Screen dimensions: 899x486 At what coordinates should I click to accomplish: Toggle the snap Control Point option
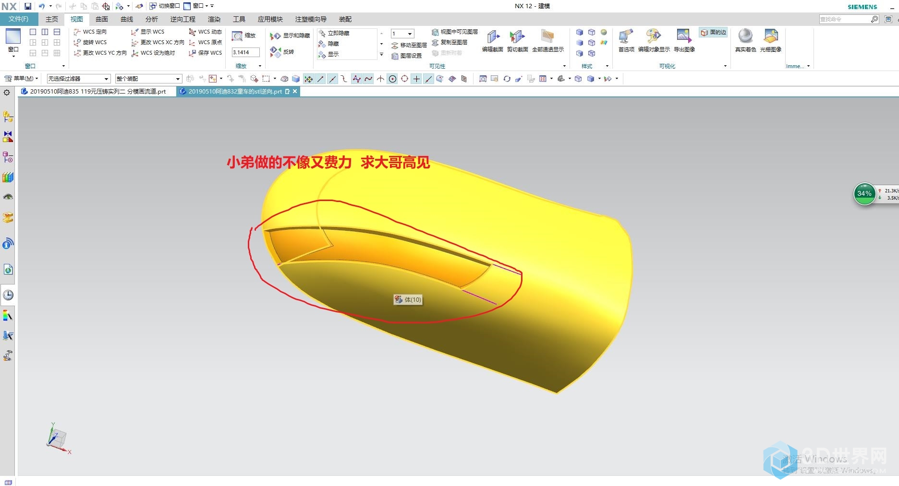coord(344,79)
